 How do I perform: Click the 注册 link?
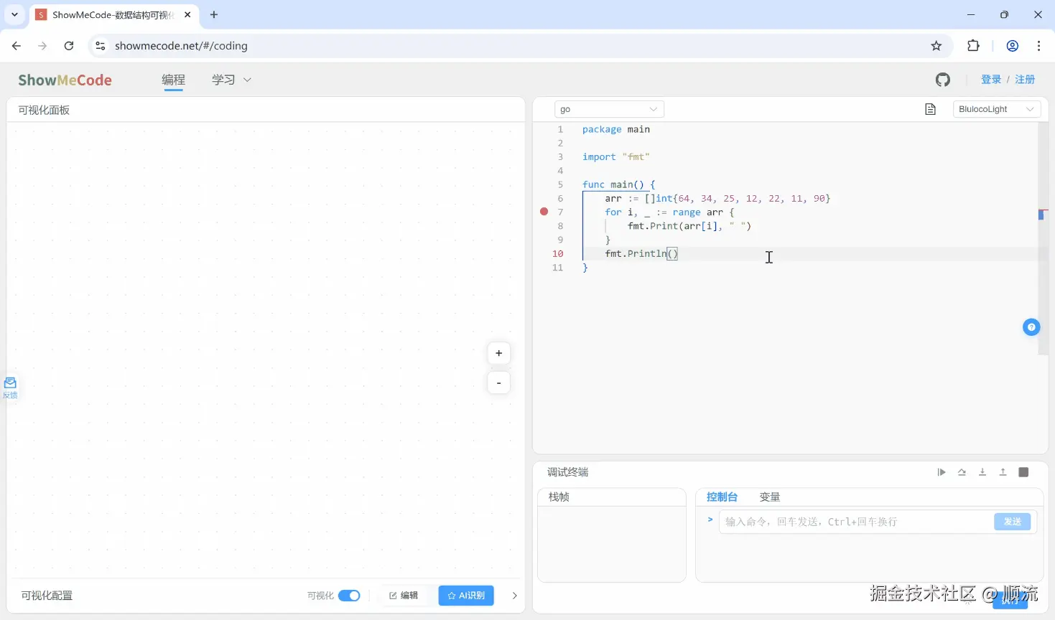tap(1025, 80)
